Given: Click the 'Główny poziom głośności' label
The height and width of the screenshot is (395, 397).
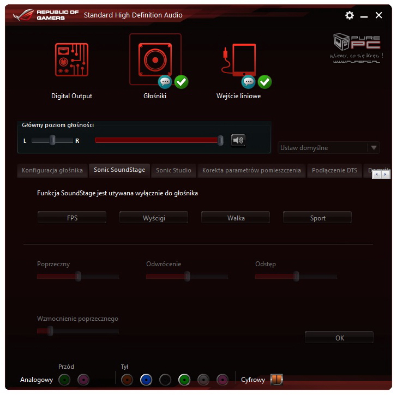Looking at the screenshot, I should click(x=58, y=125).
